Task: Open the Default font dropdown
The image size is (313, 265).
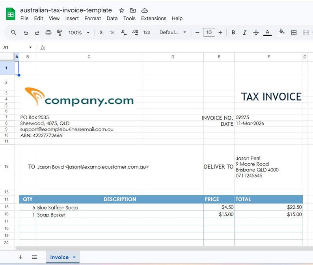Action: pyautogui.click(x=173, y=32)
